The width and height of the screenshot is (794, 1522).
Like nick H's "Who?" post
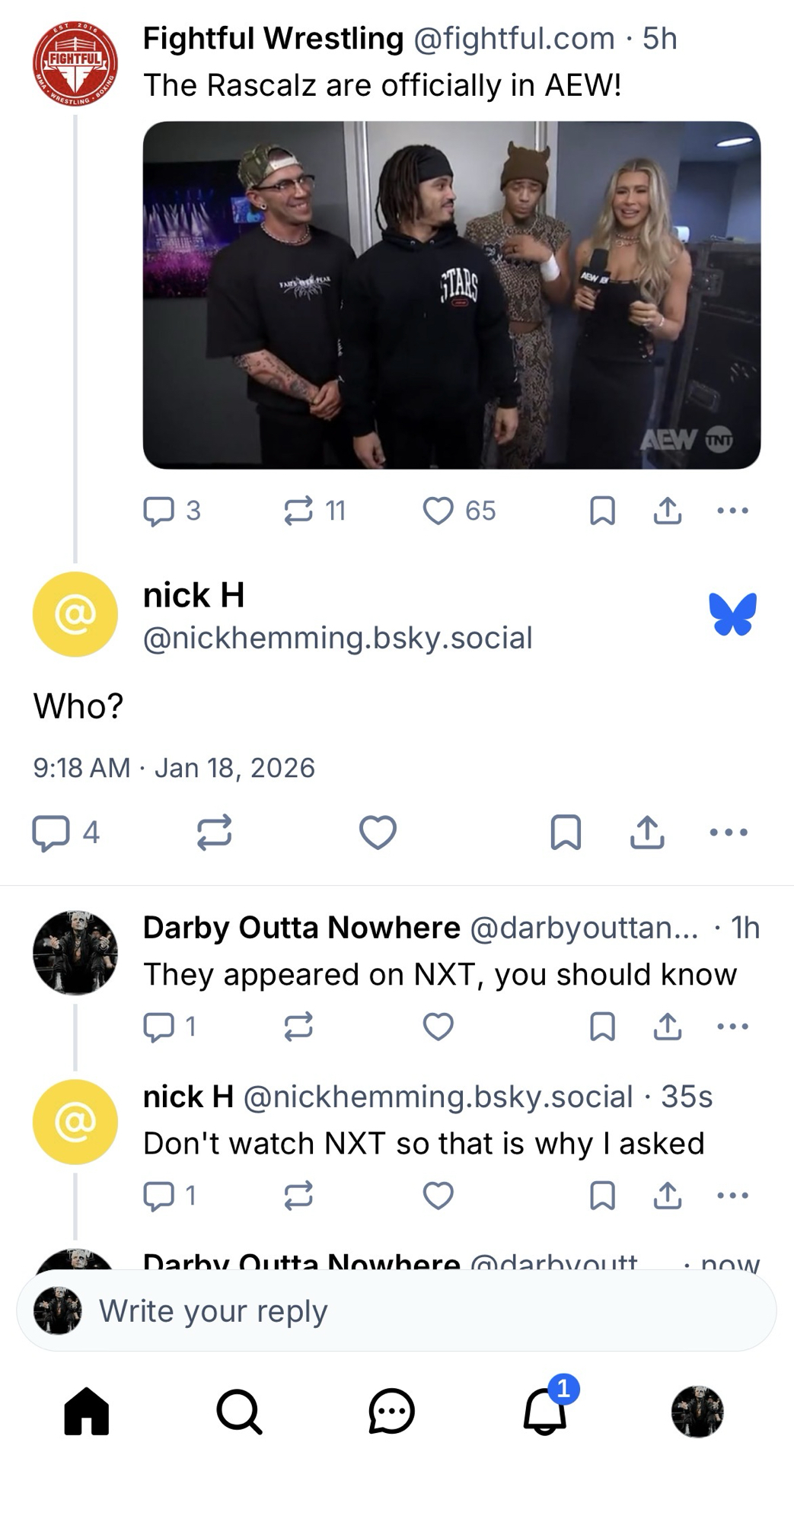tap(378, 832)
